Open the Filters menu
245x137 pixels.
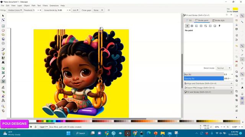45,6
